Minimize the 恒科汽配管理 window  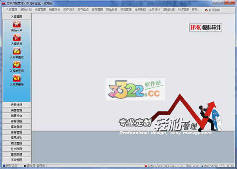215,2
